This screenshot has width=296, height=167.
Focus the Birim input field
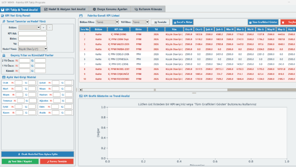pos(32,39)
